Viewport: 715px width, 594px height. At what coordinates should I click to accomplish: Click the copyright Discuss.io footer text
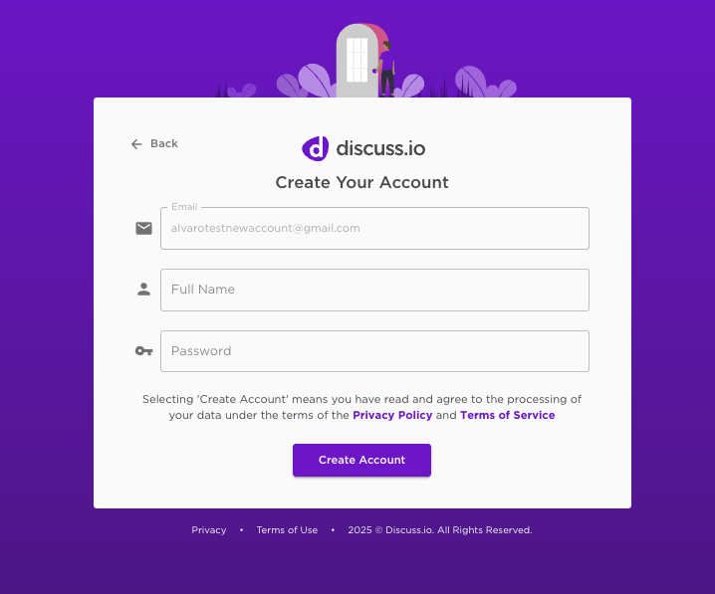pos(440,529)
